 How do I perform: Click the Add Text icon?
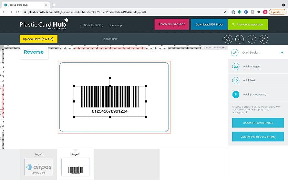point(236,80)
